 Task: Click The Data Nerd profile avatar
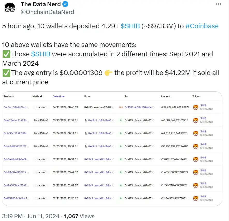coord(10,7)
